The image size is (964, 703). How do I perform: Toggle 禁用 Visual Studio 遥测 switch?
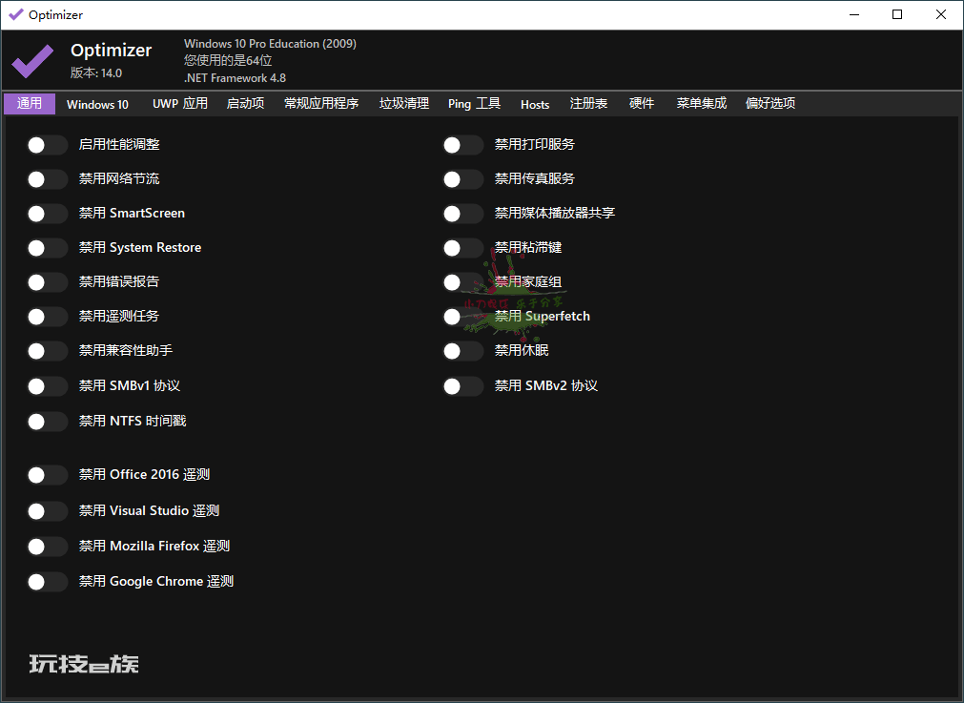(x=48, y=511)
